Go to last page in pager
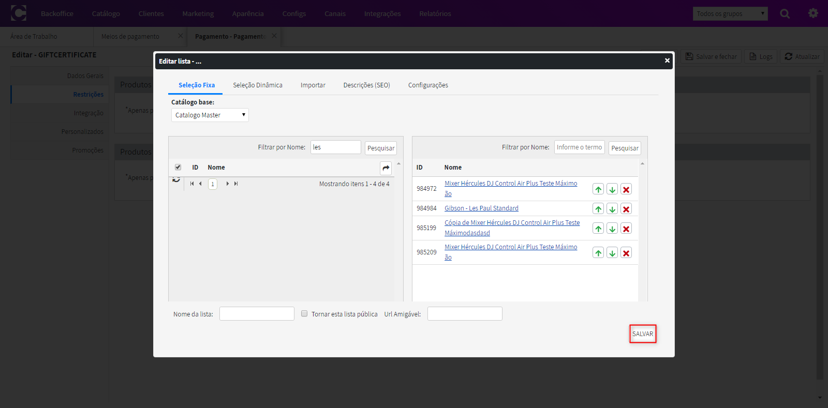 236,184
